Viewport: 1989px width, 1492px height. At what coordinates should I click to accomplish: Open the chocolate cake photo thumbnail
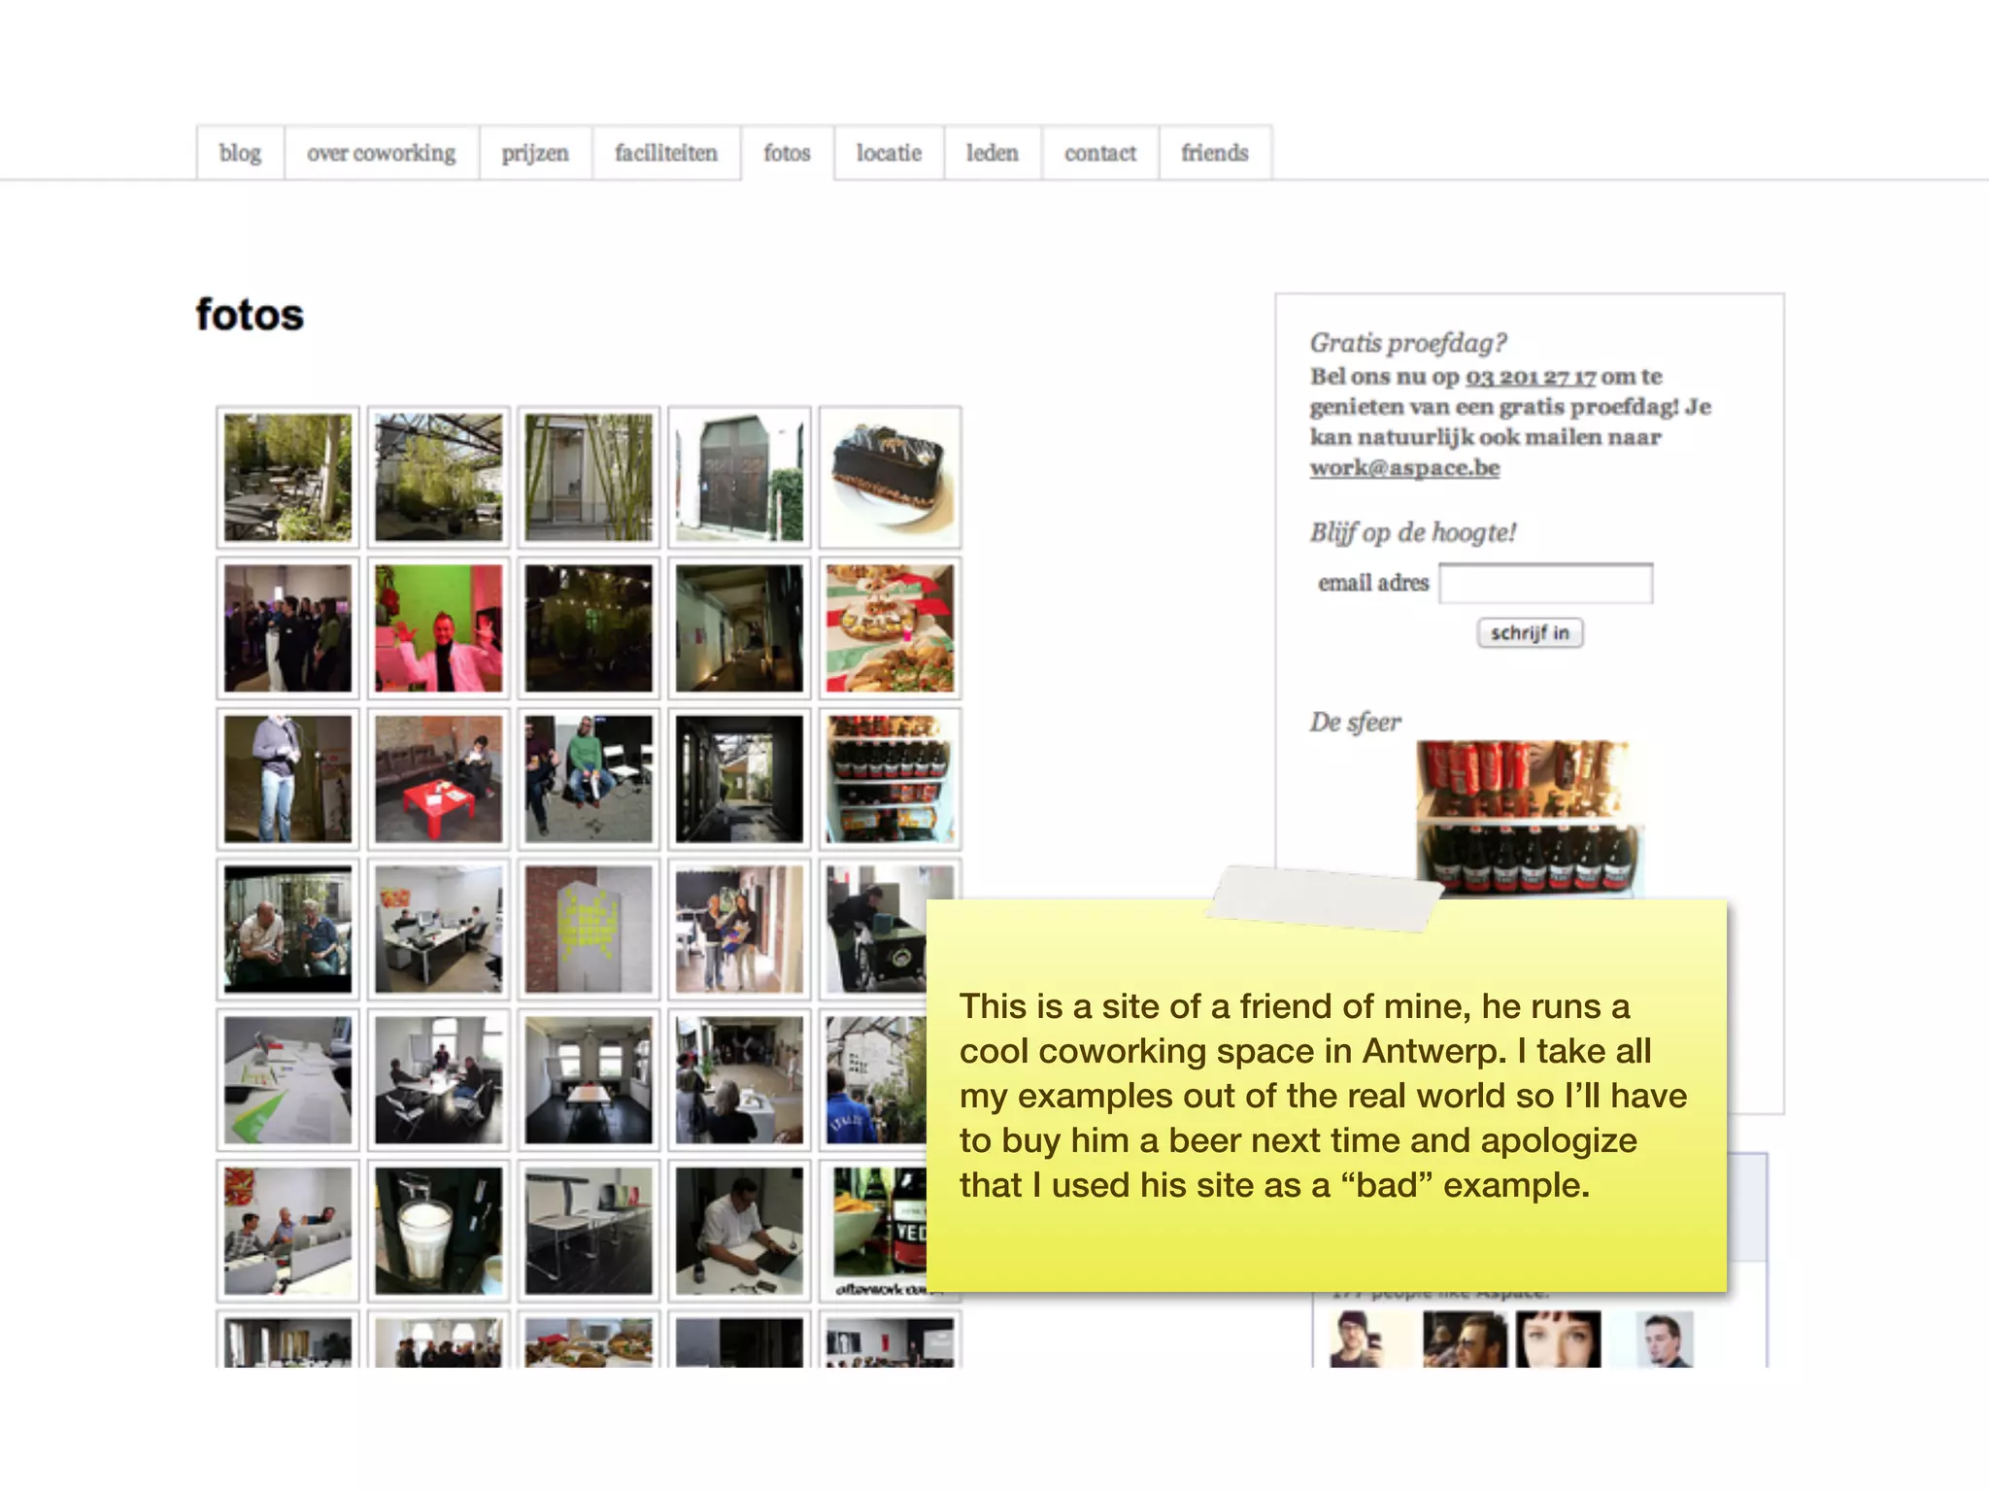(x=890, y=477)
